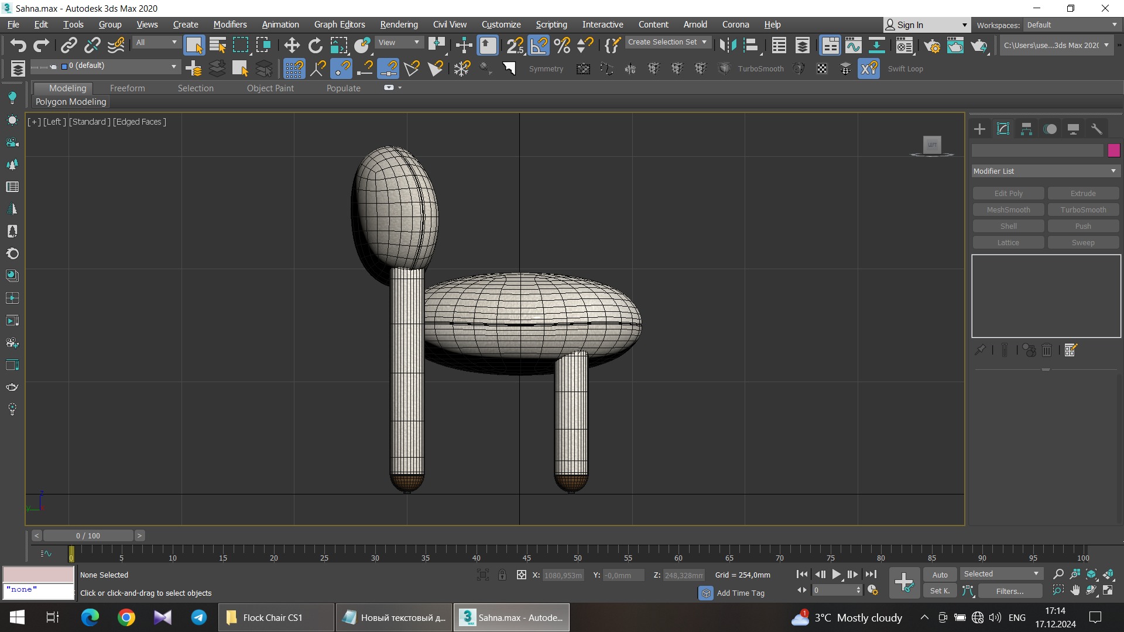The height and width of the screenshot is (632, 1124).
Task: Toggle the Isolate Selection icon
Action: pyautogui.click(x=482, y=575)
